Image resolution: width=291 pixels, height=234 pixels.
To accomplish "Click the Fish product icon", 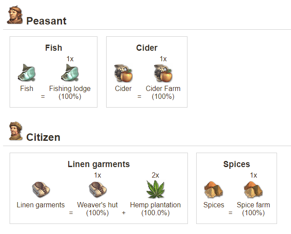I will coord(27,73).
